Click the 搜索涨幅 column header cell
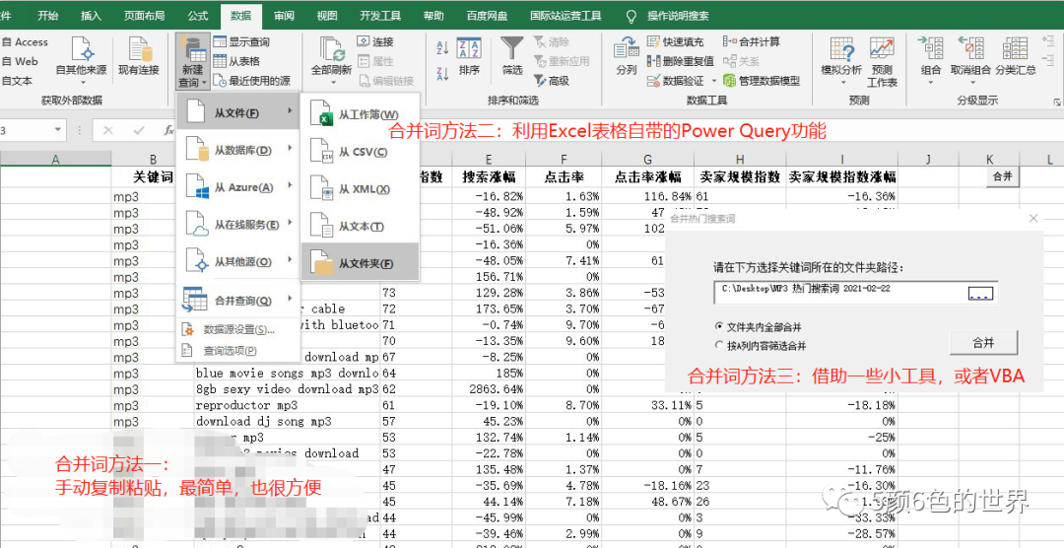 pyautogui.click(x=489, y=176)
